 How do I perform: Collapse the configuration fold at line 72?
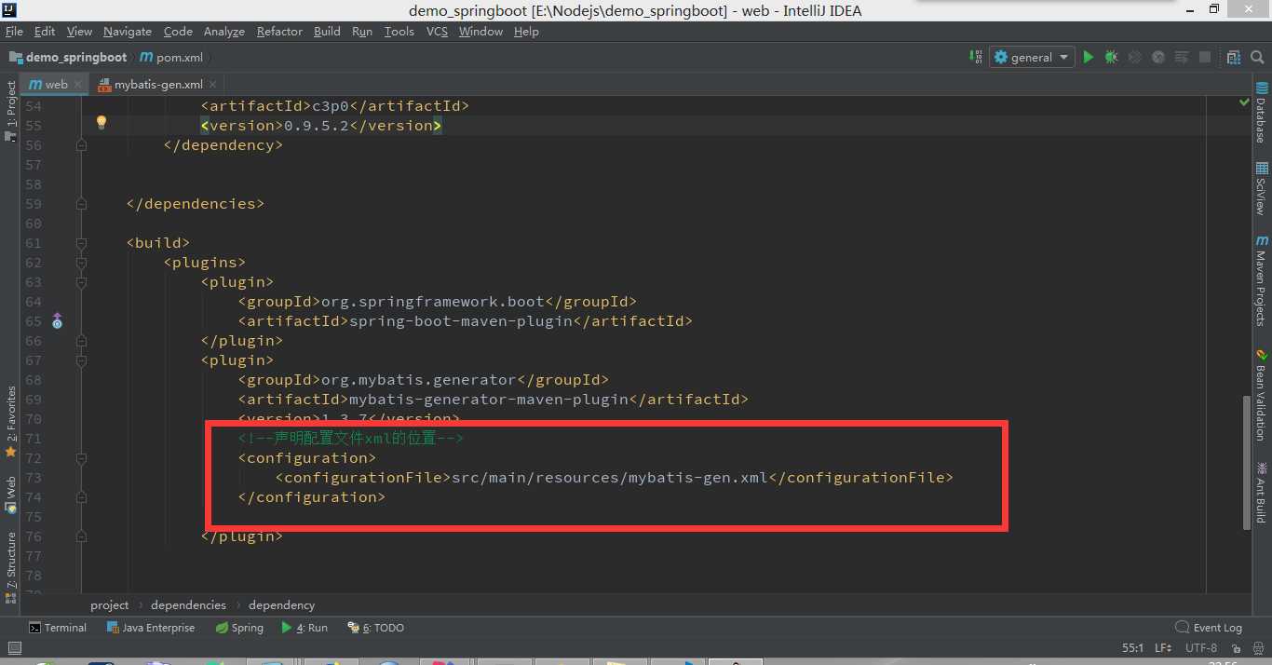pos(81,458)
